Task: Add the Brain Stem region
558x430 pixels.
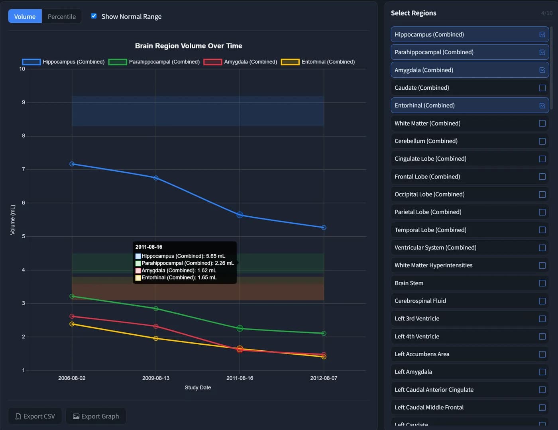Action: pyautogui.click(x=470, y=283)
